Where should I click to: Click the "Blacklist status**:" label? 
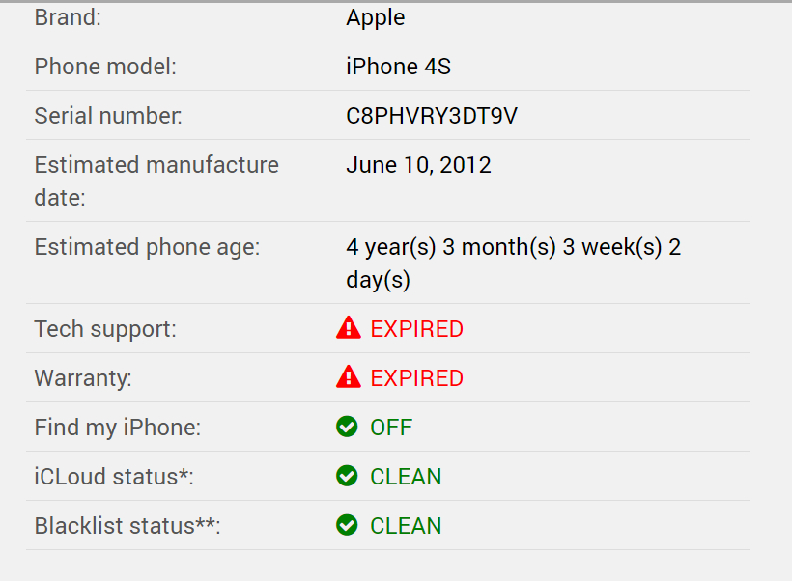(127, 526)
